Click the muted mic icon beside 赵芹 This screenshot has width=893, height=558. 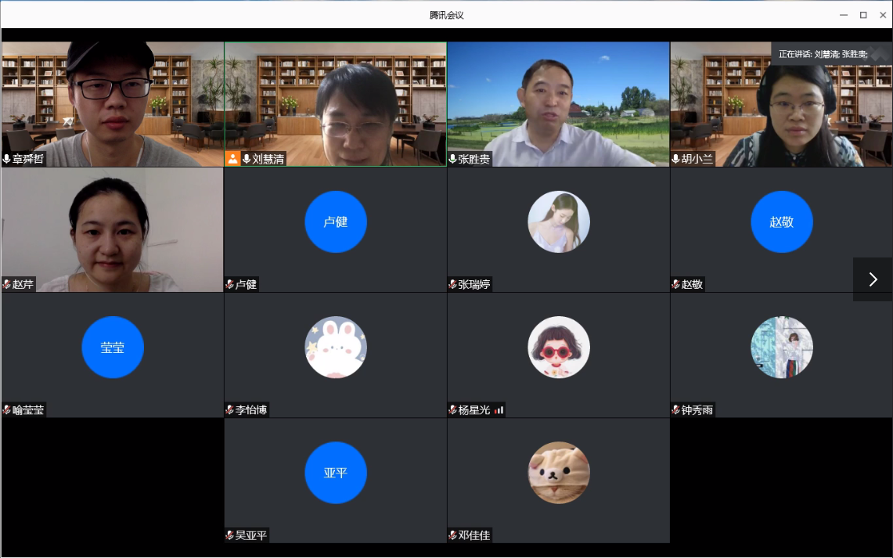[7, 284]
